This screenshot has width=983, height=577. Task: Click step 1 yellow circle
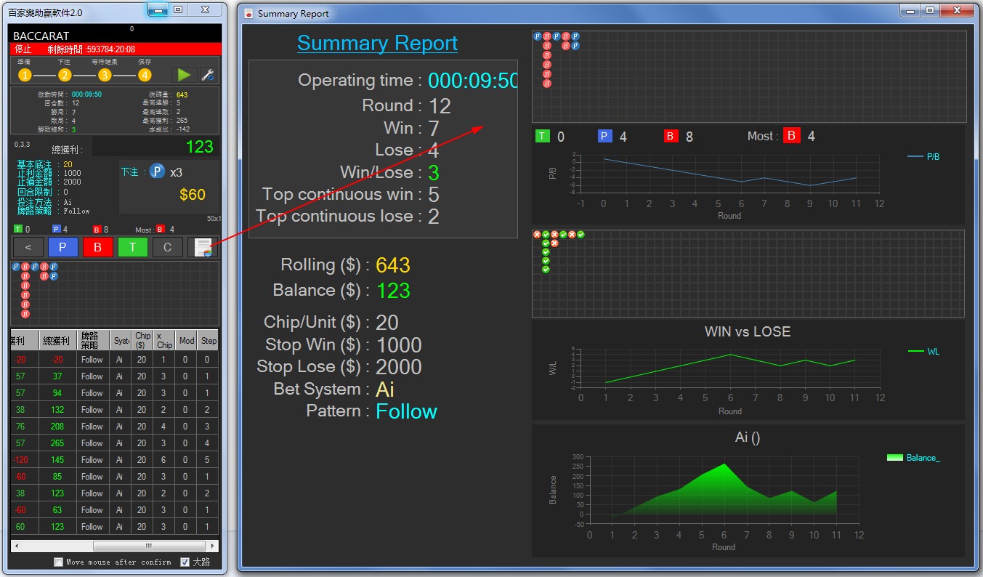pos(25,75)
